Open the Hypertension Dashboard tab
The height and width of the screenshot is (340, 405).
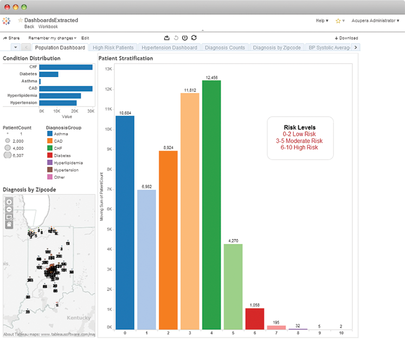(x=169, y=48)
